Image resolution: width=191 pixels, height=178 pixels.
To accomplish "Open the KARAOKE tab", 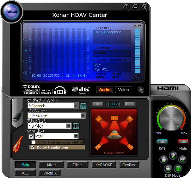I will 104,165.
